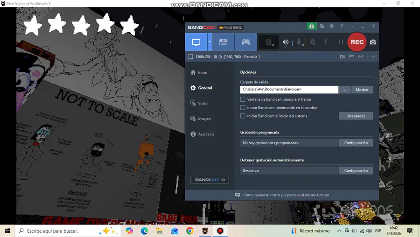
Task: Show hidden system tray icons chevron
Action: point(339,231)
